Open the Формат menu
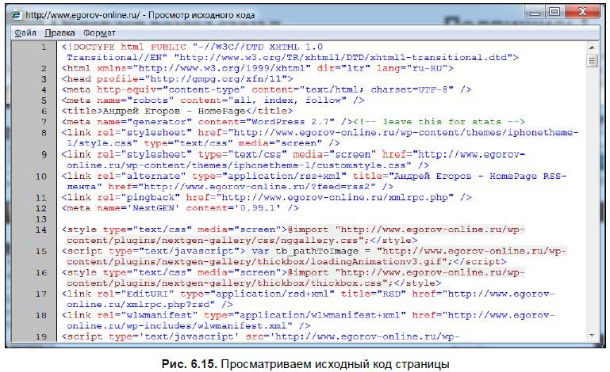 tap(100, 33)
